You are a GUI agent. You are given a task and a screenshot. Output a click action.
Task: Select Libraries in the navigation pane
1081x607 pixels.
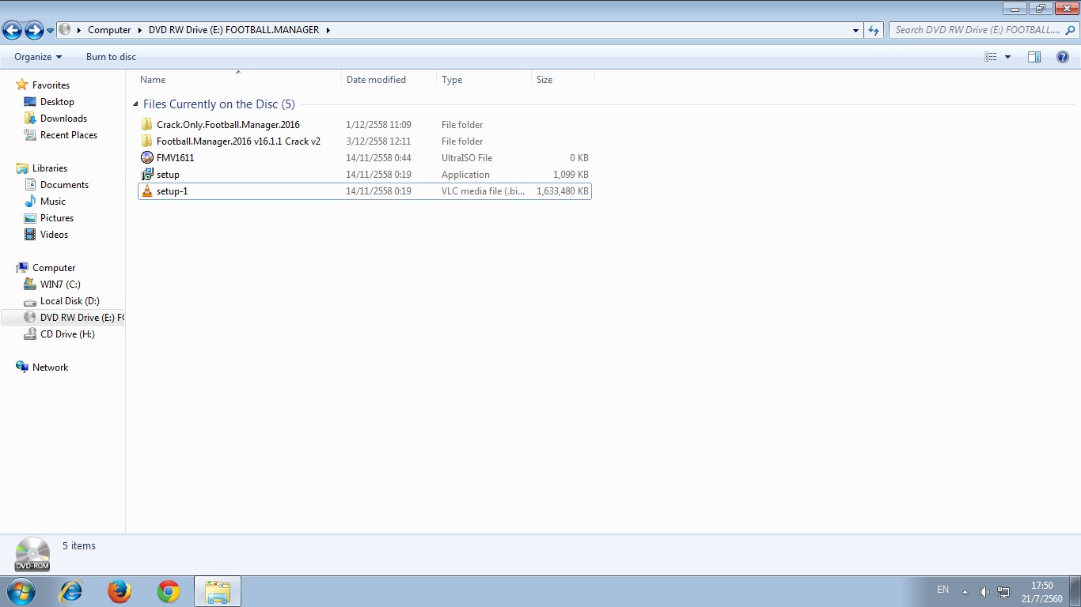click(x=49, y=168)
